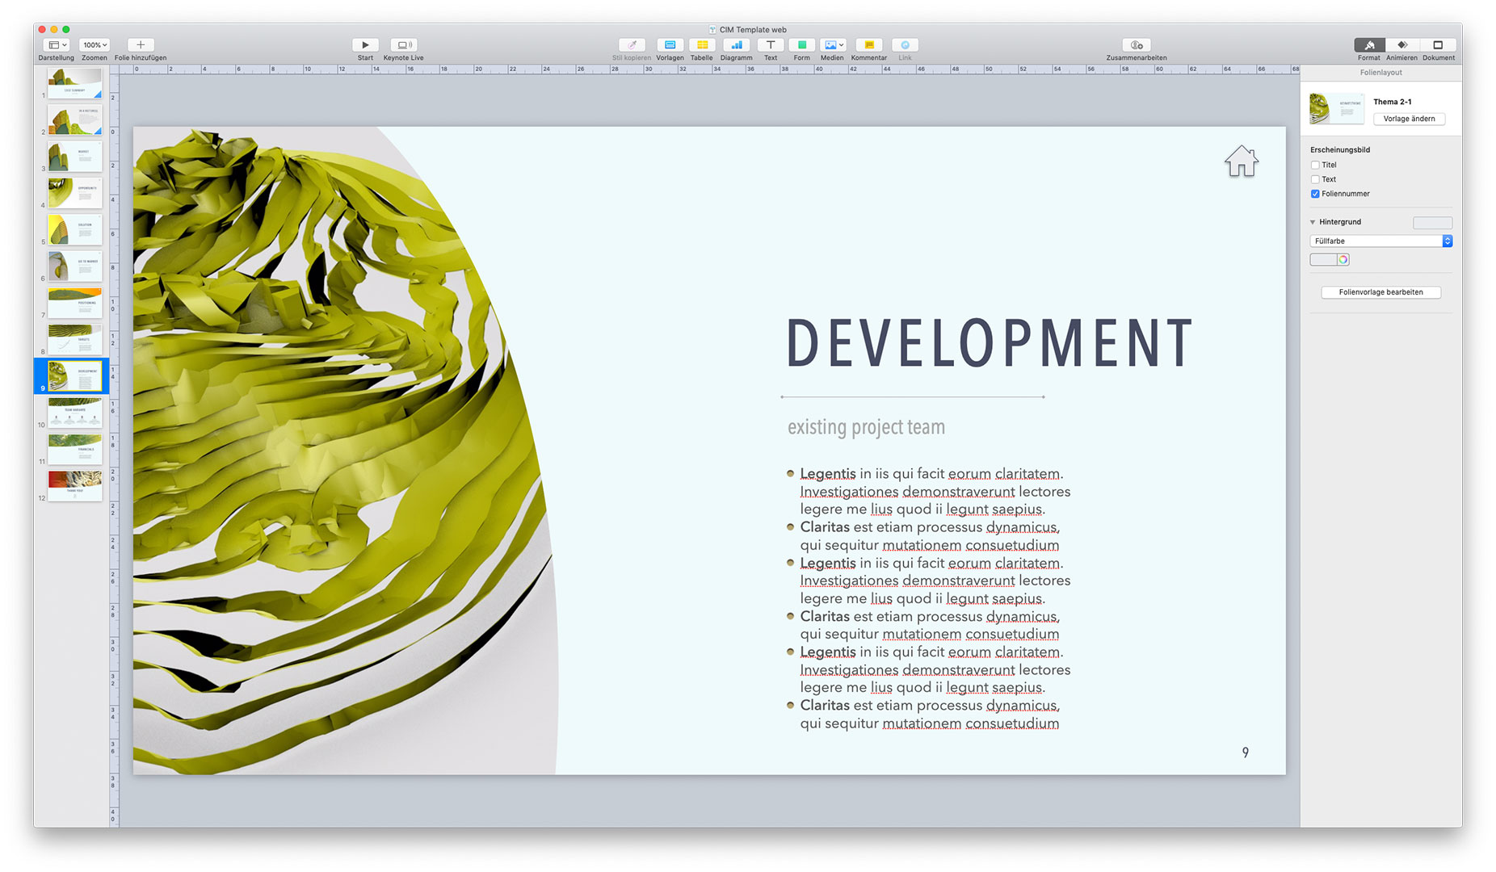The image size is (1496, 872).
Task: Enable the Text checkbox
Action: 1315,179
